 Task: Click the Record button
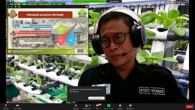[x=120, y=107]
